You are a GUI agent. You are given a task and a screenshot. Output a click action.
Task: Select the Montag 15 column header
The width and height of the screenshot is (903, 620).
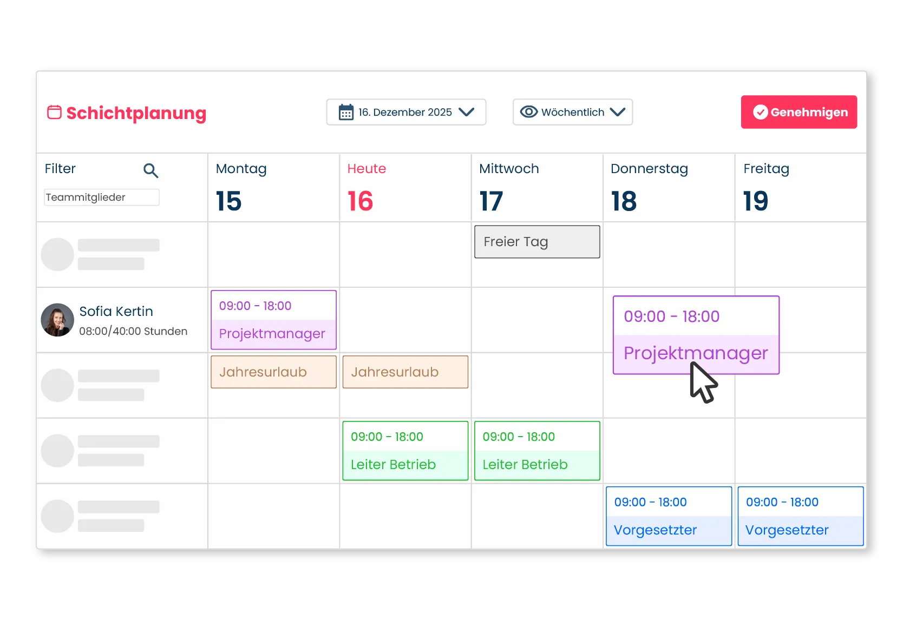click(273, 187)
